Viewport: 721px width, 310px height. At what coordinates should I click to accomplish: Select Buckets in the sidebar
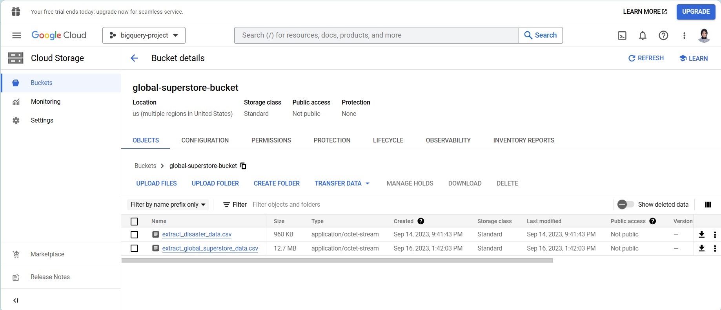[x=61, y=83]
